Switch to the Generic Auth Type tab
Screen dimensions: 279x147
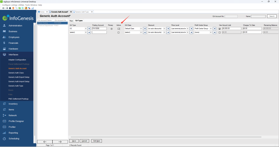(82, 12)
